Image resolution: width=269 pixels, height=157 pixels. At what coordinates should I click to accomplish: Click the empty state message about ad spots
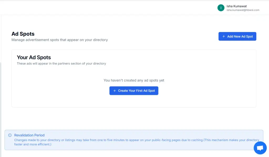click(134, 80)
